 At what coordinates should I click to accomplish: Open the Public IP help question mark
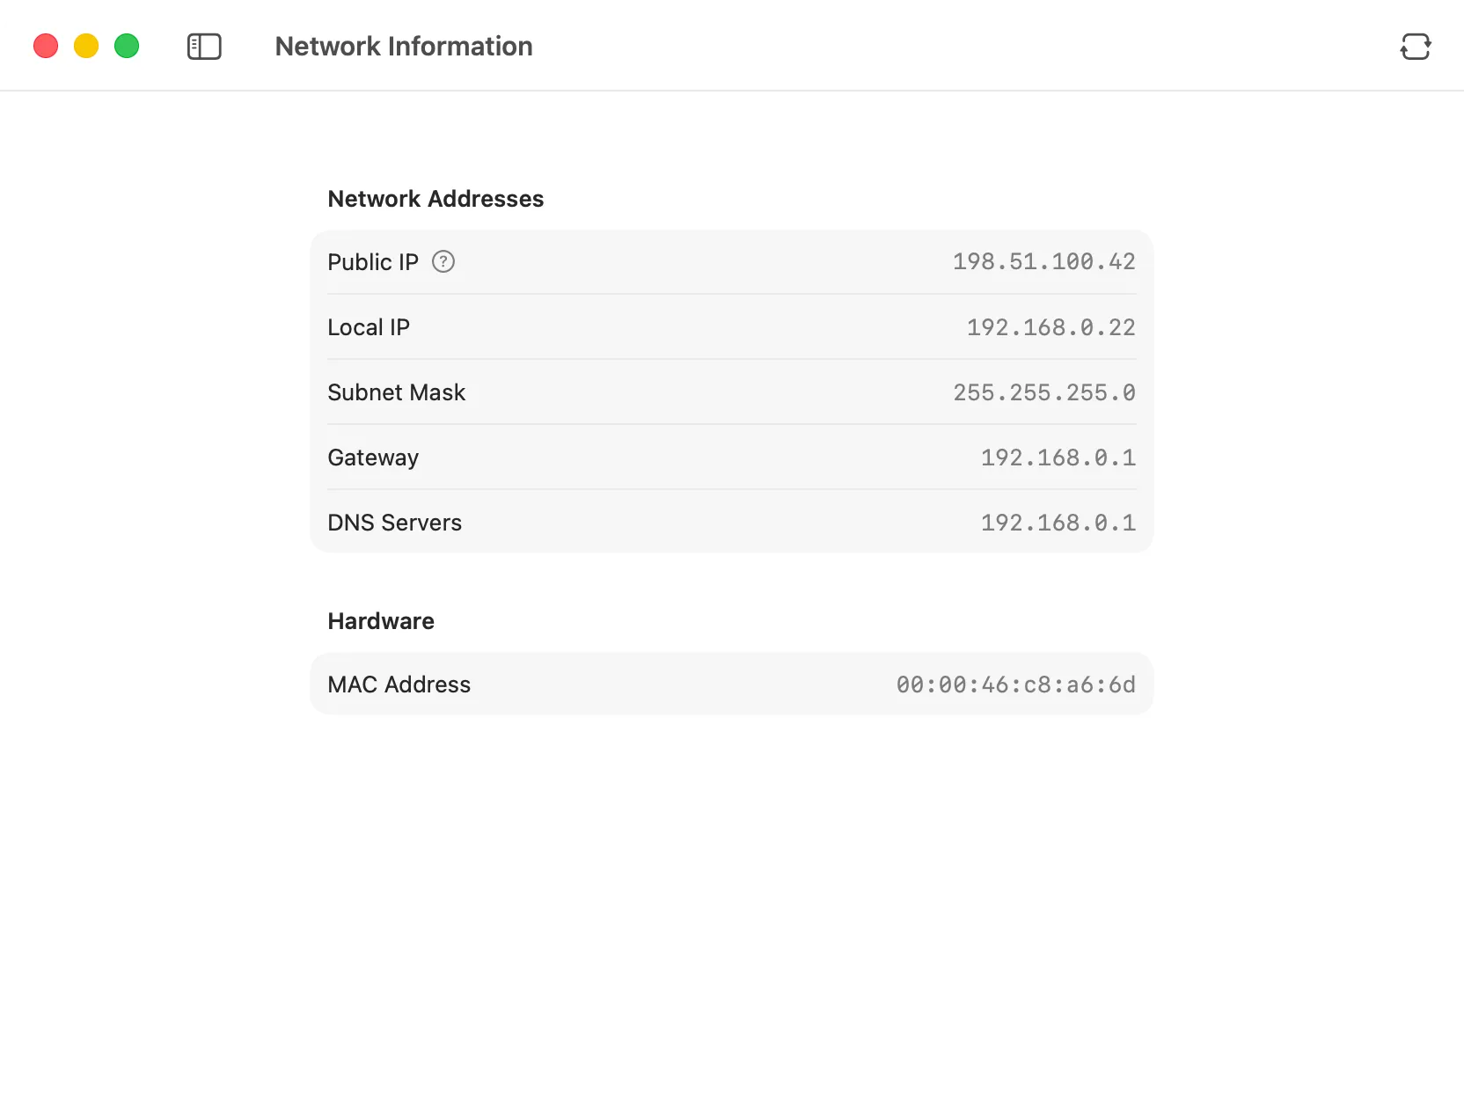pyautogui.click(x=443, y=261)
